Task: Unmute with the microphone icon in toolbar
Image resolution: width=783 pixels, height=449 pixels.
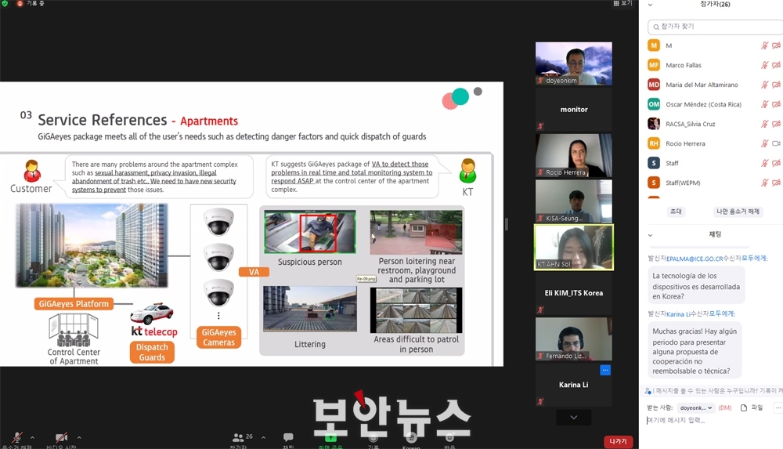Action: [17, 437]
